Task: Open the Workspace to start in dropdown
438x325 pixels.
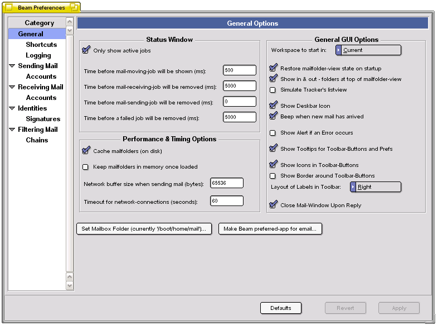Action: click(x=368, y=50)
